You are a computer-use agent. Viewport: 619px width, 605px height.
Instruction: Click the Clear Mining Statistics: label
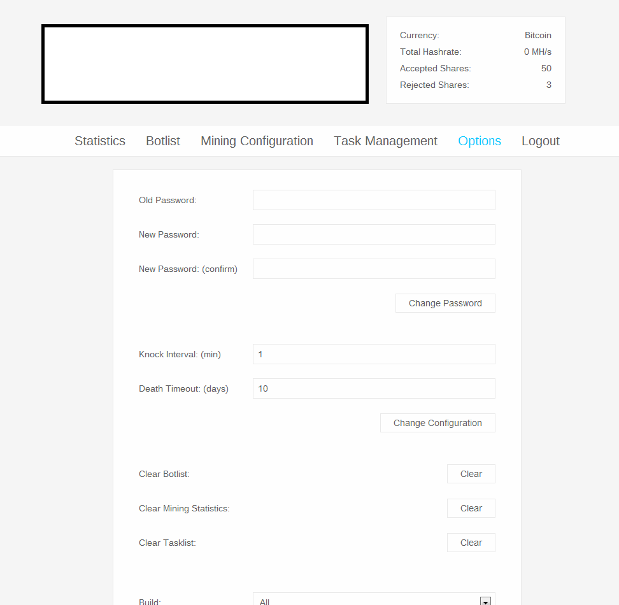[x=184, y=508]
